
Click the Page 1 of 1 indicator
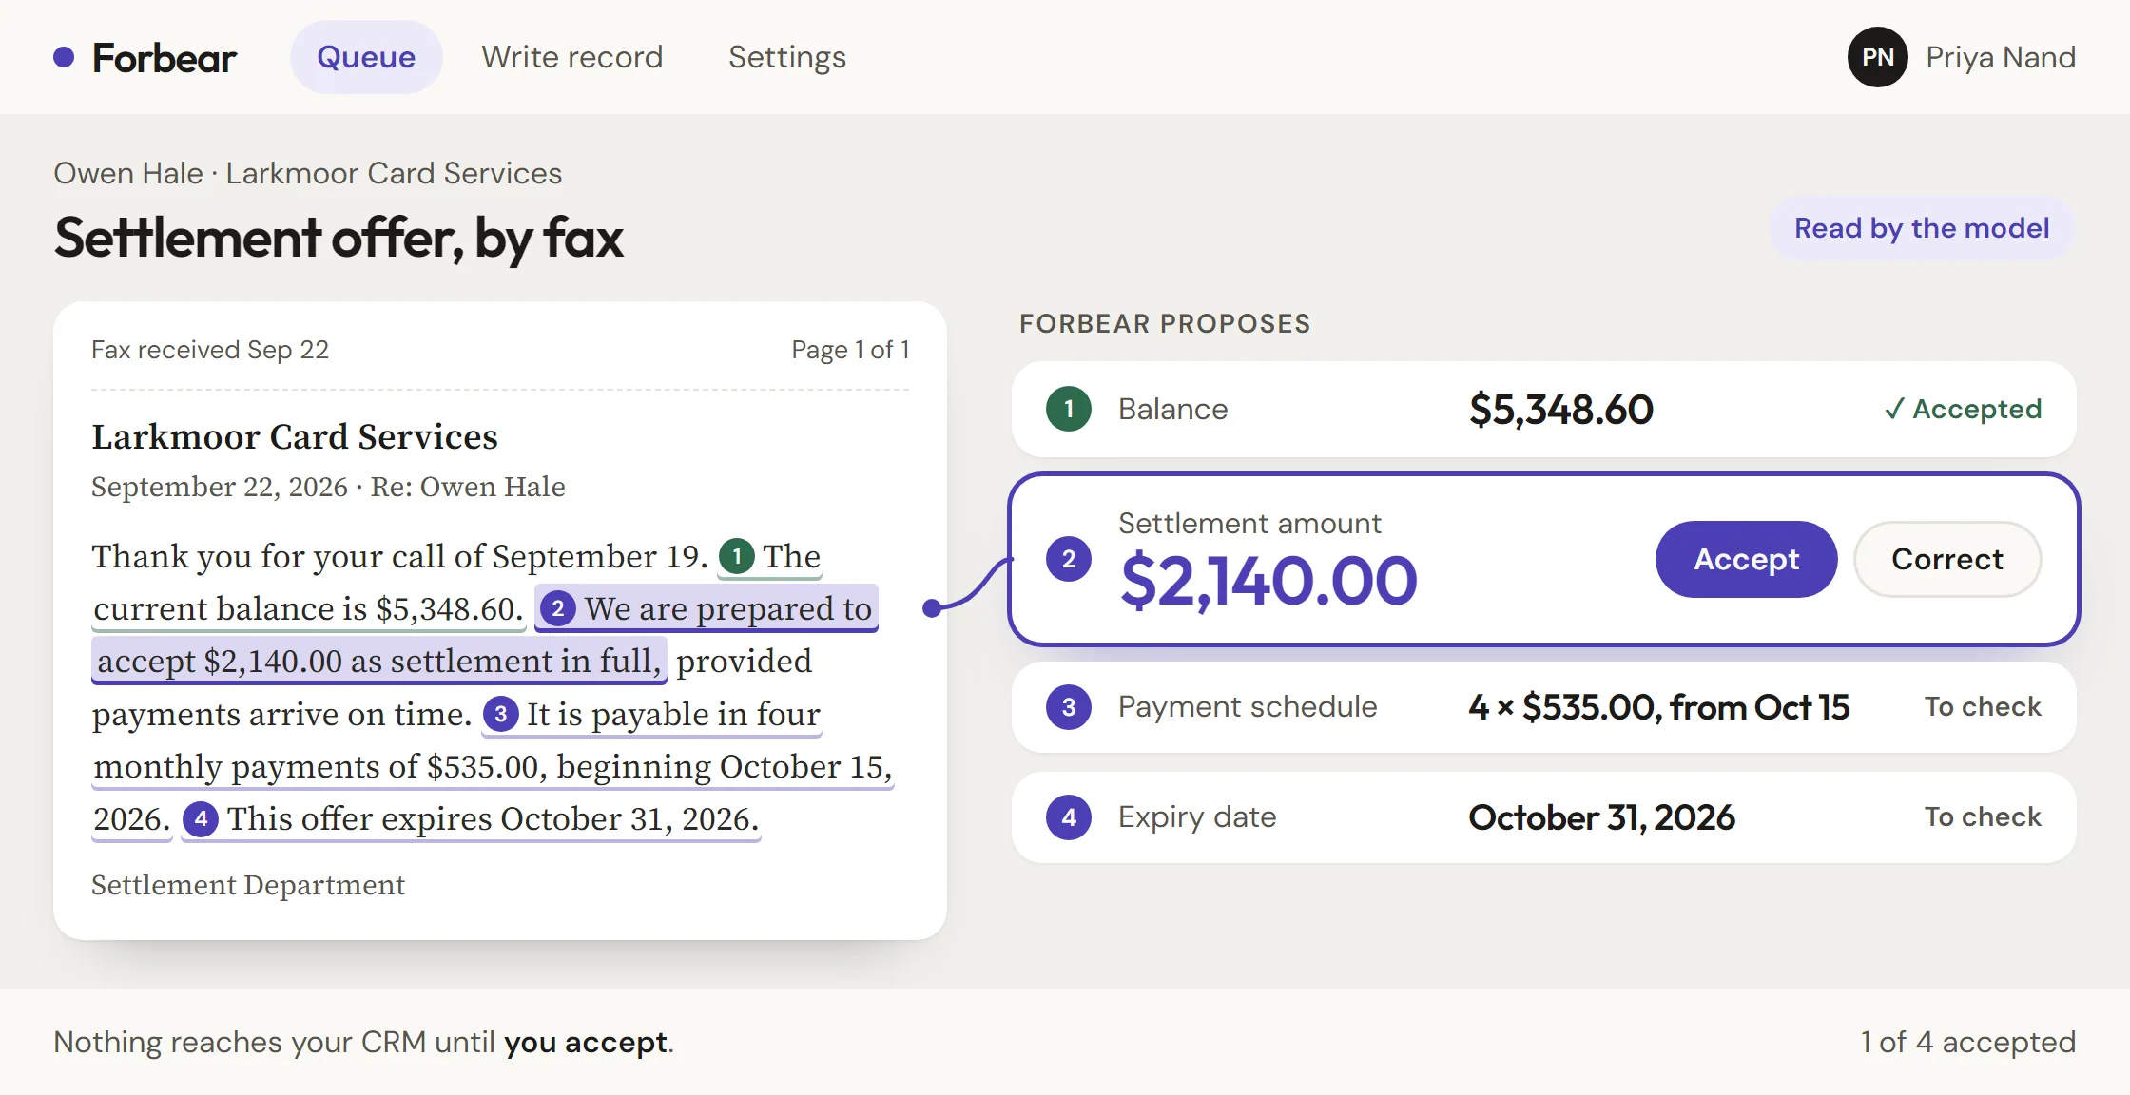click(850, 350)
